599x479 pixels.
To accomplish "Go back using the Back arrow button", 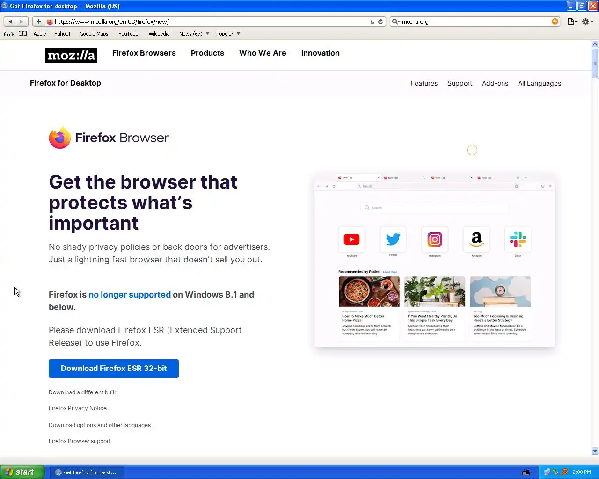I will pos(10,22).
